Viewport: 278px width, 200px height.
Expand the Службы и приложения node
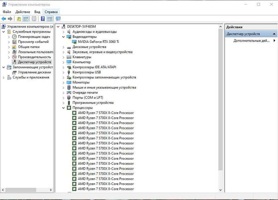point(3,77)
